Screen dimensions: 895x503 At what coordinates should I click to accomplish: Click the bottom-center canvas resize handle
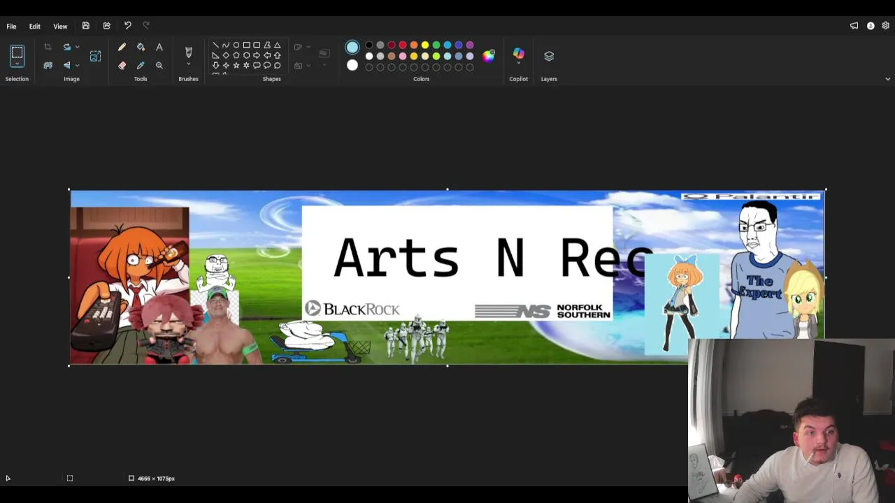tap(447, 365)
